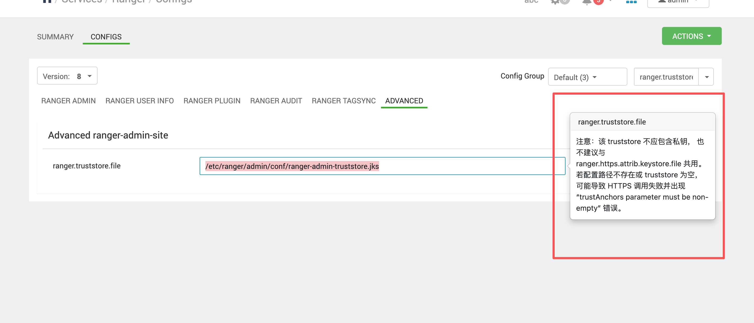Expand the filter box caret arrow
The height and width of the screenshot is (323, 754).
point(706,77)
